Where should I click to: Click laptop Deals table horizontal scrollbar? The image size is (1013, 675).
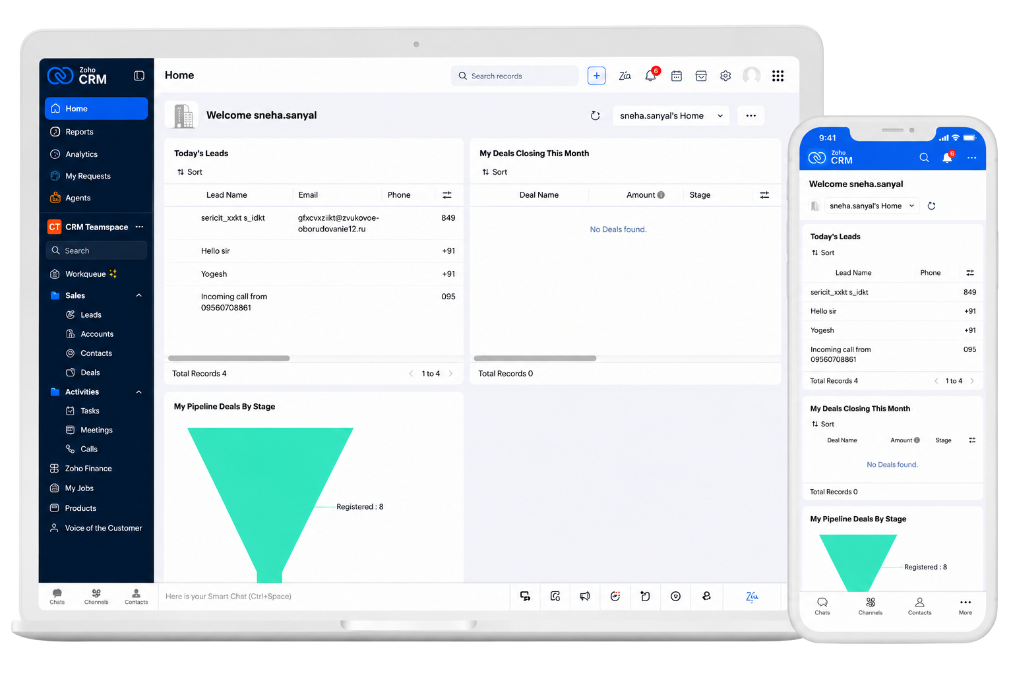coord(535,359)
